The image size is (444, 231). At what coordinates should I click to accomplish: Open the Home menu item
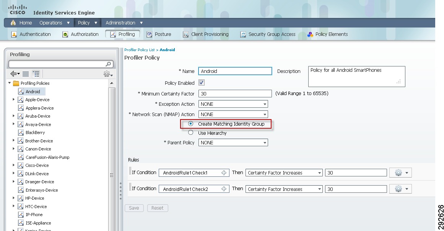coord(26,23)
